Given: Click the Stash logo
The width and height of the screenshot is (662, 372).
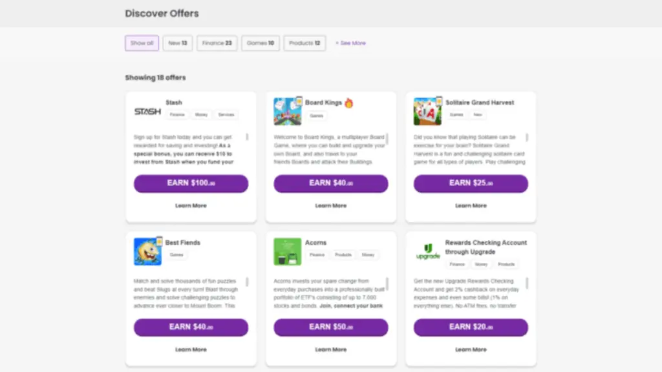Looking at the screenshot, I should pos(147,111).
